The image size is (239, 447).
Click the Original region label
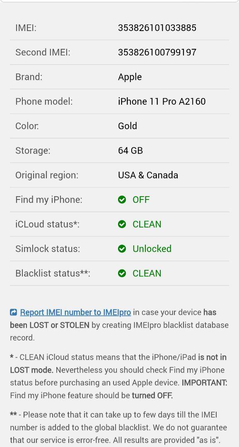tap(47, 175)
